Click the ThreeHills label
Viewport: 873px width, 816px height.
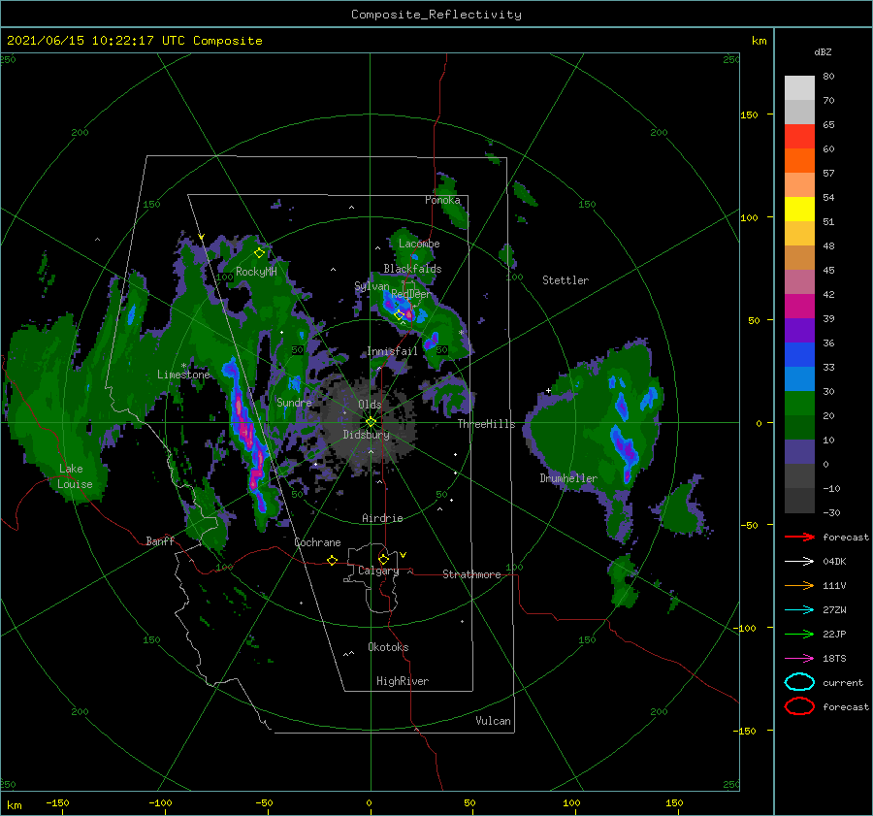(486, 424)
